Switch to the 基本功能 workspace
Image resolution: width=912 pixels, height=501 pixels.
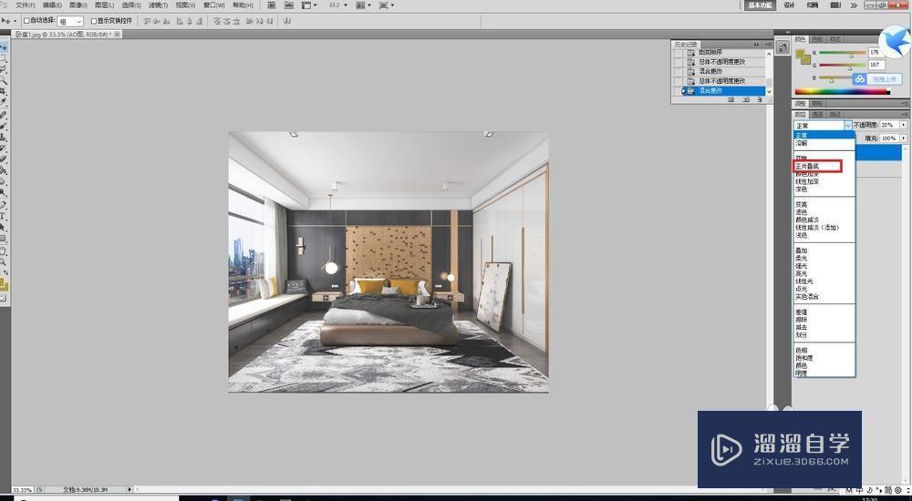(x=760, y=5)
